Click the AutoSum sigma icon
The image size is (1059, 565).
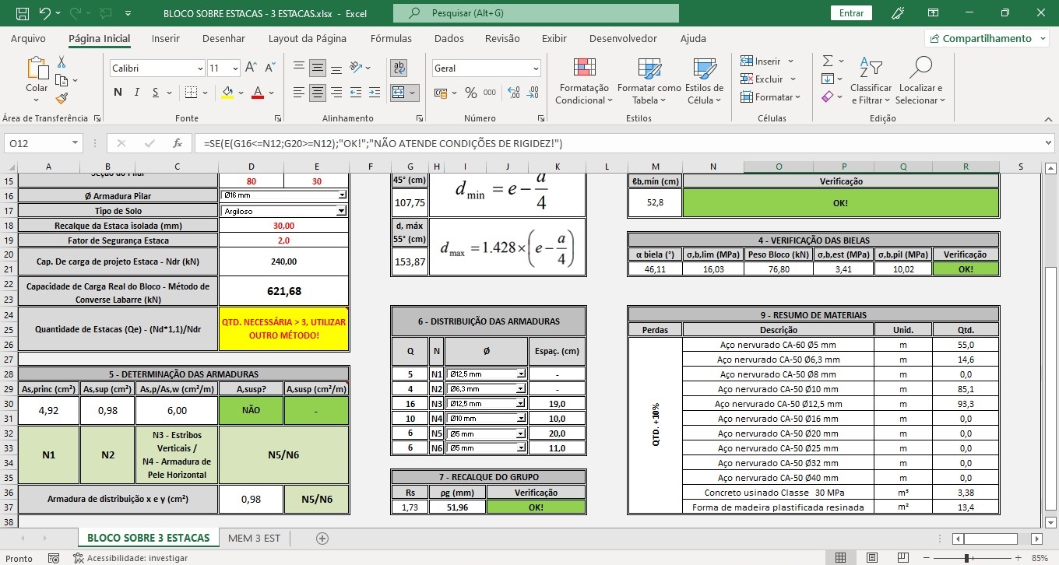tap(828, 61)
